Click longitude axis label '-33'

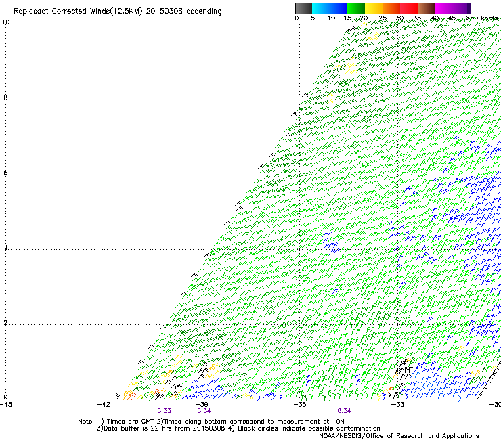click(x=397, y=405)
